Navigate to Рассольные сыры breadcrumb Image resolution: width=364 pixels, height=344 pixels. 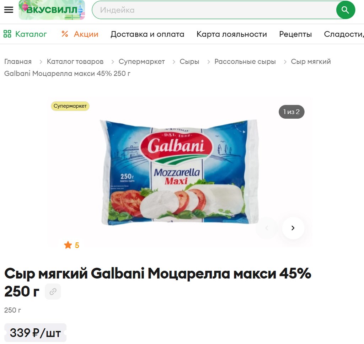tap(245, 61)
